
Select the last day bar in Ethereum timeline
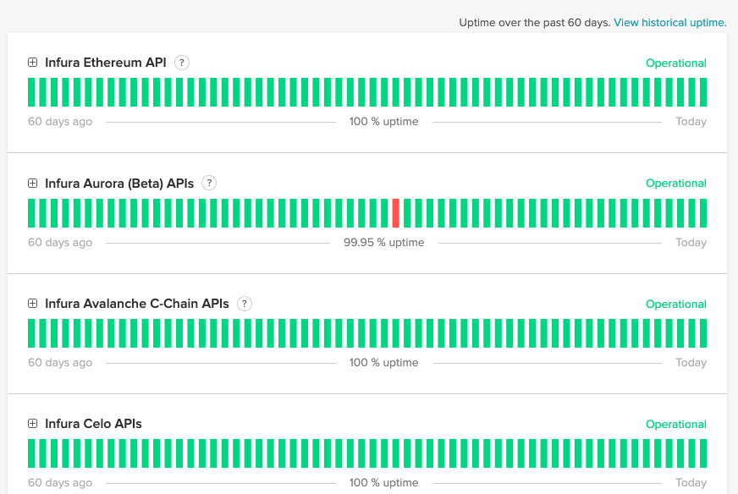[x=702, y=92]
